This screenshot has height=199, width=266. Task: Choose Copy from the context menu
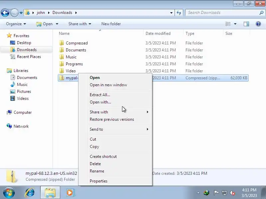pyautogui.click(x=94, y=147)
